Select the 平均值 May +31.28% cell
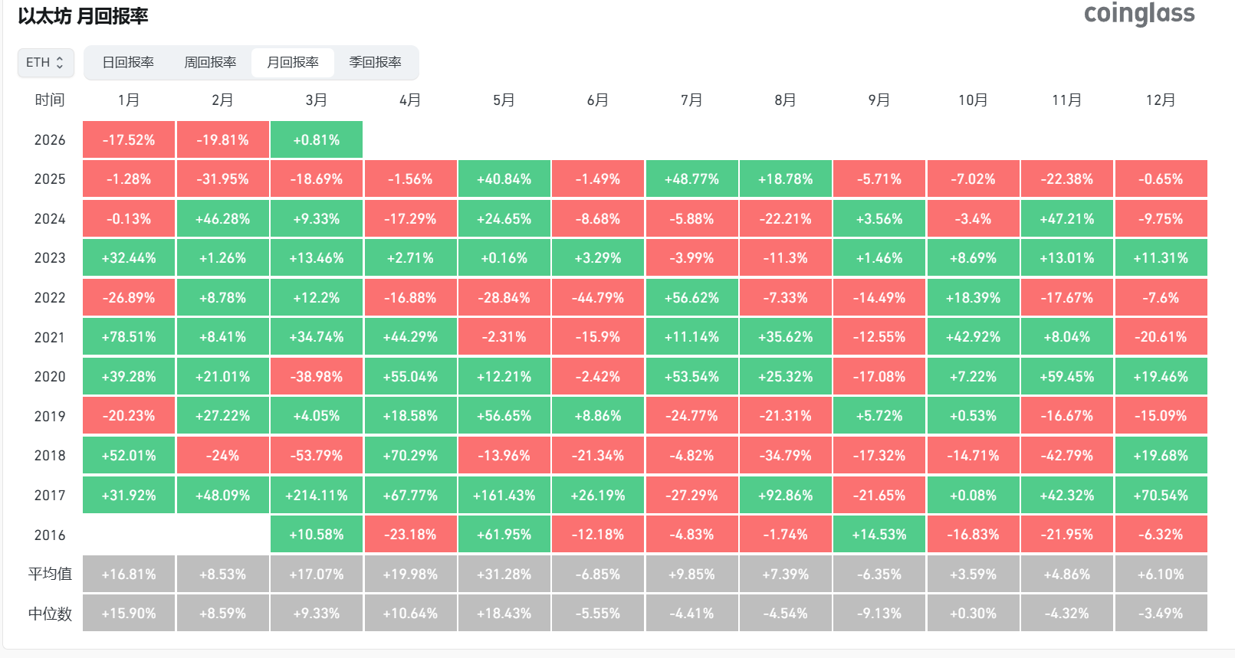 (x=504, y=575)
